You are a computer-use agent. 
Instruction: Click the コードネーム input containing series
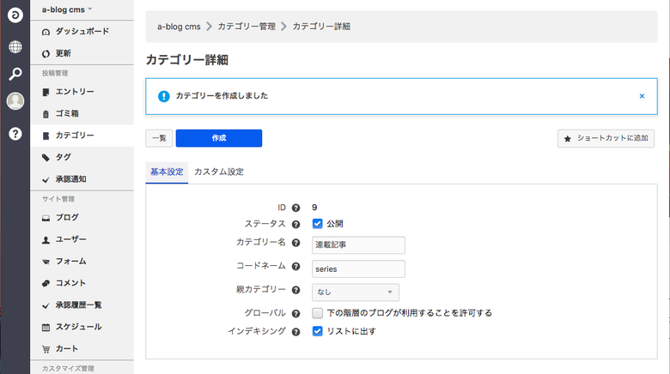point(358,269)
